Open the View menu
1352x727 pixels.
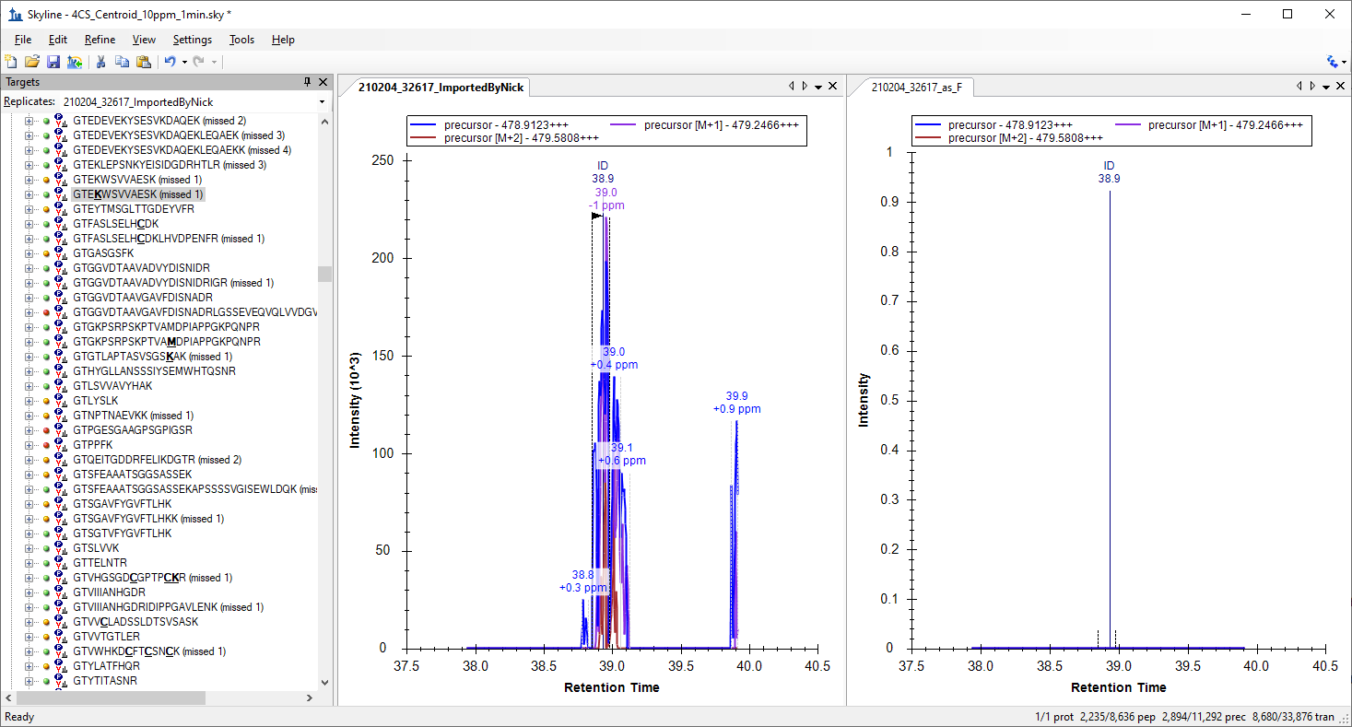pyautogui.click(x=144, y=40)
